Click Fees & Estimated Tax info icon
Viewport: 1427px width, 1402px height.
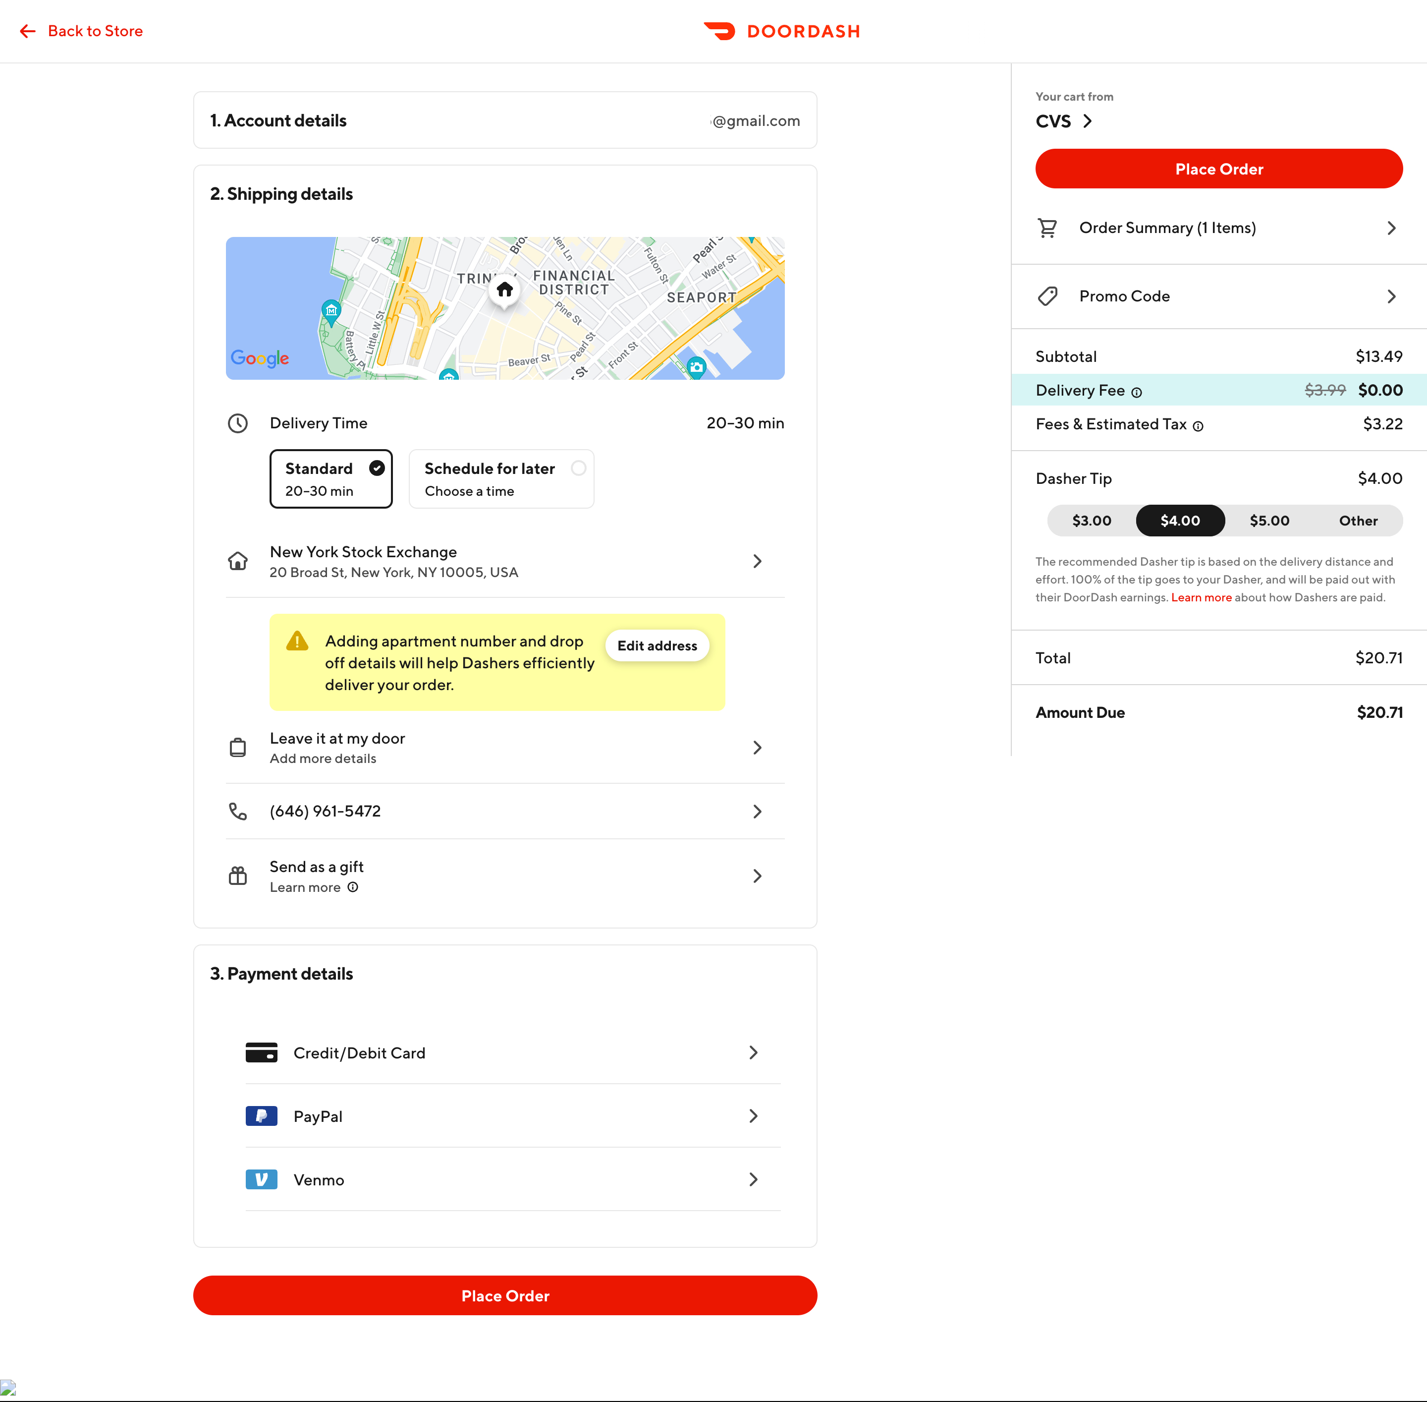(x=1198, y=426)
